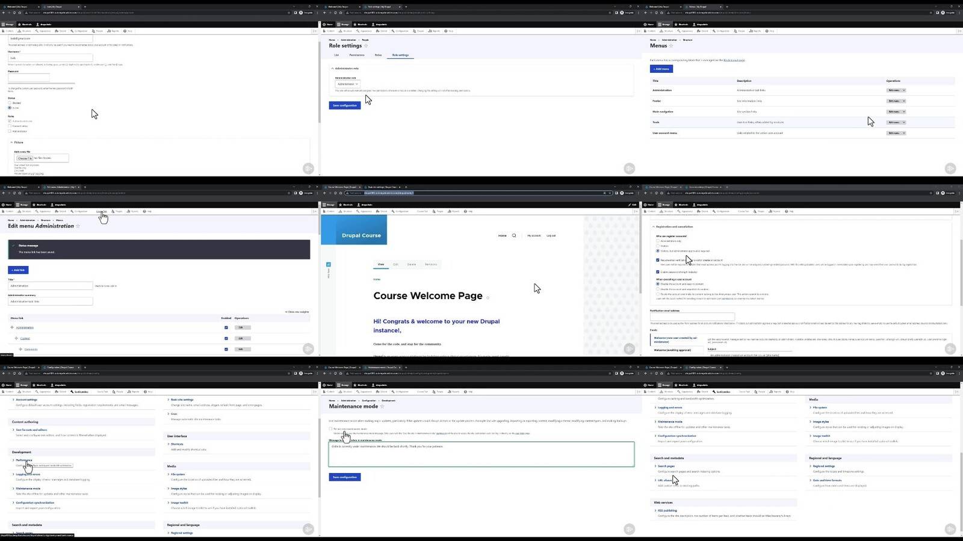Toggle the Require email verification checkbox
963x541 pixels.
(x=658, y=260)
